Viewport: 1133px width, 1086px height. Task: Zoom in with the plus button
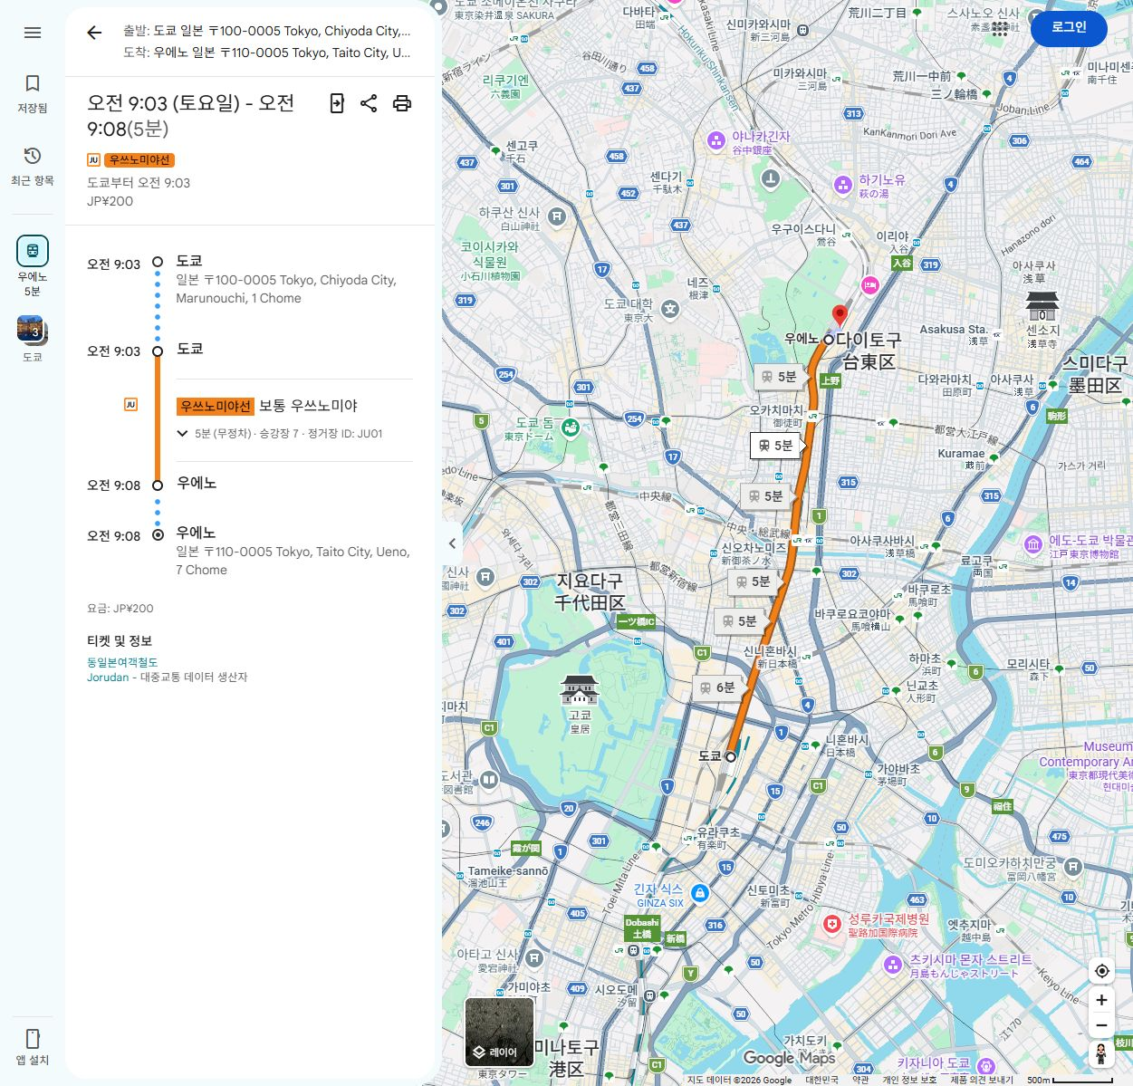[1101, 1000]
